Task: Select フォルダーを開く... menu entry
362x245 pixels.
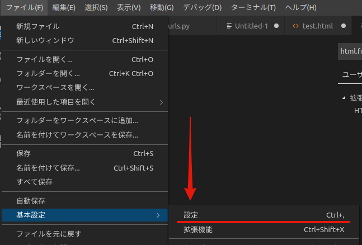Action: [84, 74]
